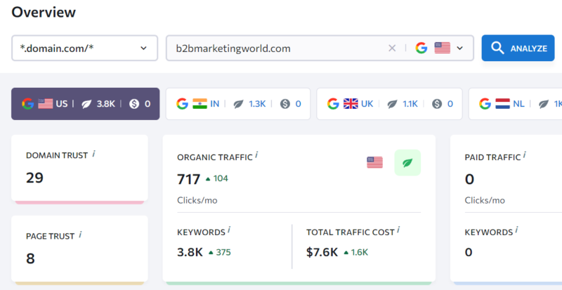Screen dimensions: 562x290
Task: Click info icon next to paid Keywords
Action: pyautogui.click(x=517, y=230)
